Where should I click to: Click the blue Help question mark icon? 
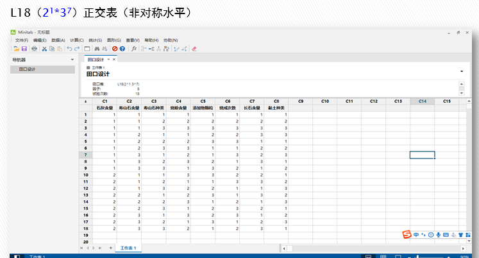pyautogui.click(x=122, y=49)
